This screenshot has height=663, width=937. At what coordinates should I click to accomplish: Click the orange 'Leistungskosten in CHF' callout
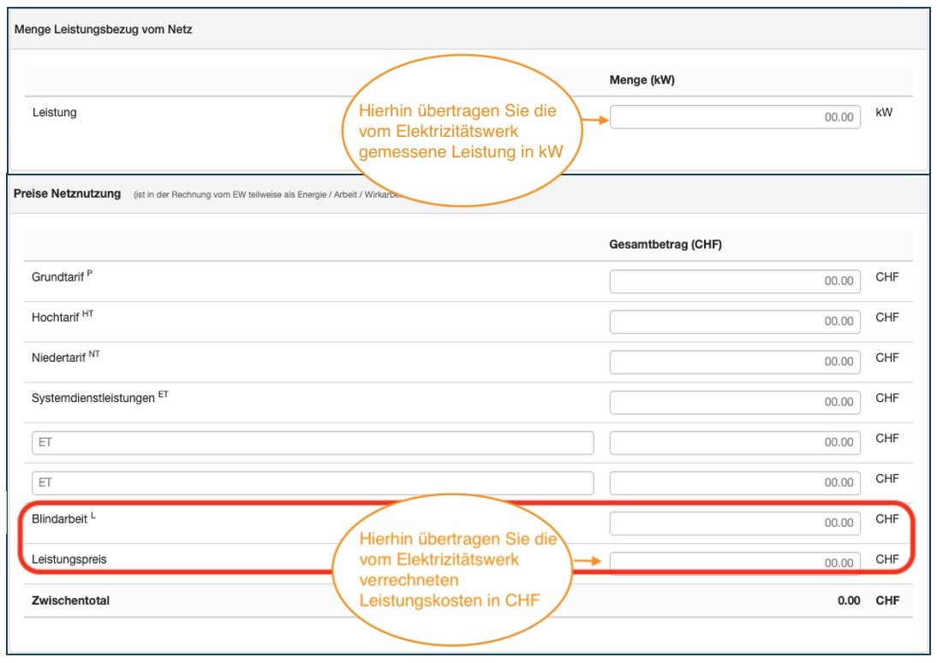click(450, 570)
